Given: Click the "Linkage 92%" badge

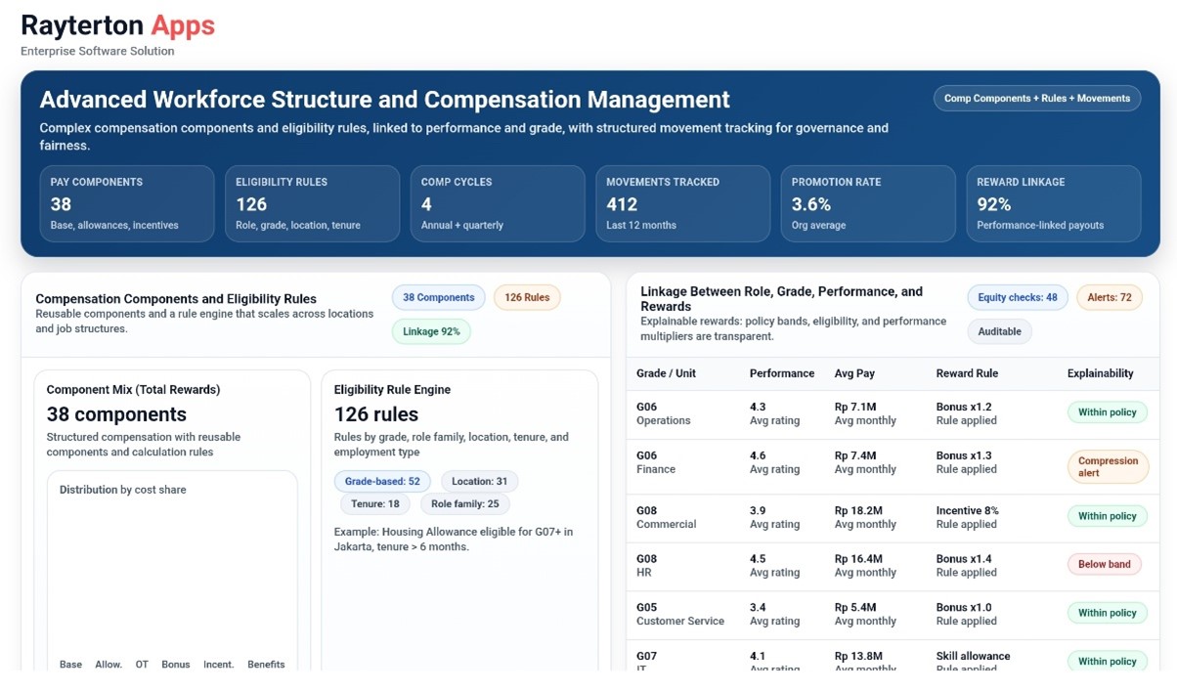Looking at the screenshot, I should (x=430, y=331).
